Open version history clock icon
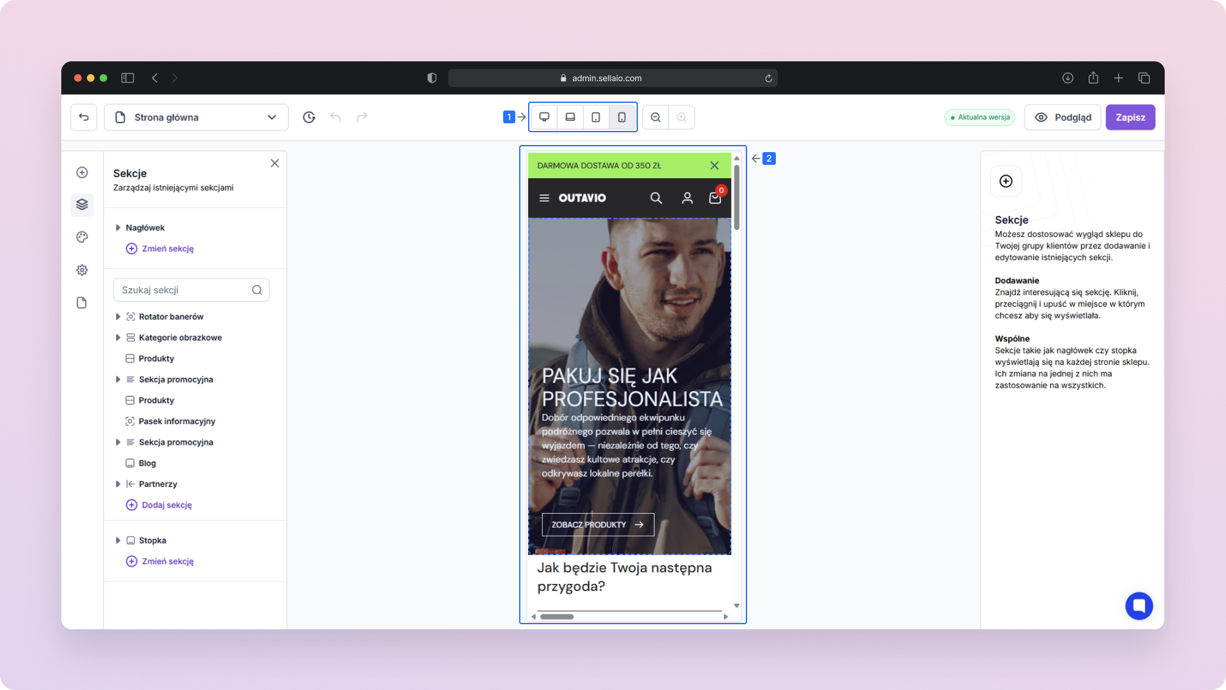This screenshot has height=690, width=1226. pyautogui.click(x=309, y=117)
